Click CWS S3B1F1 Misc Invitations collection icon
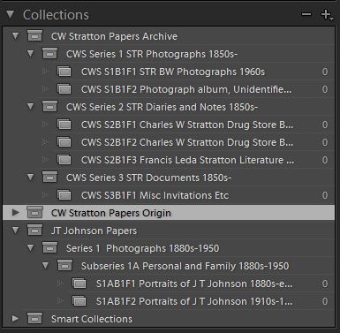The width and height of the screenshot is (340, 333). click(x=64, y=195)
